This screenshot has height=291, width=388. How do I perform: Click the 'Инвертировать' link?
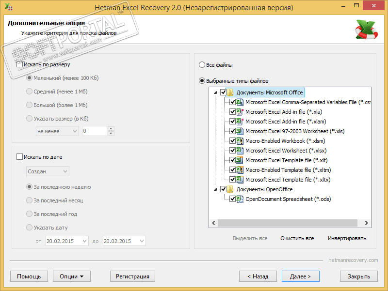coord(347,238)
